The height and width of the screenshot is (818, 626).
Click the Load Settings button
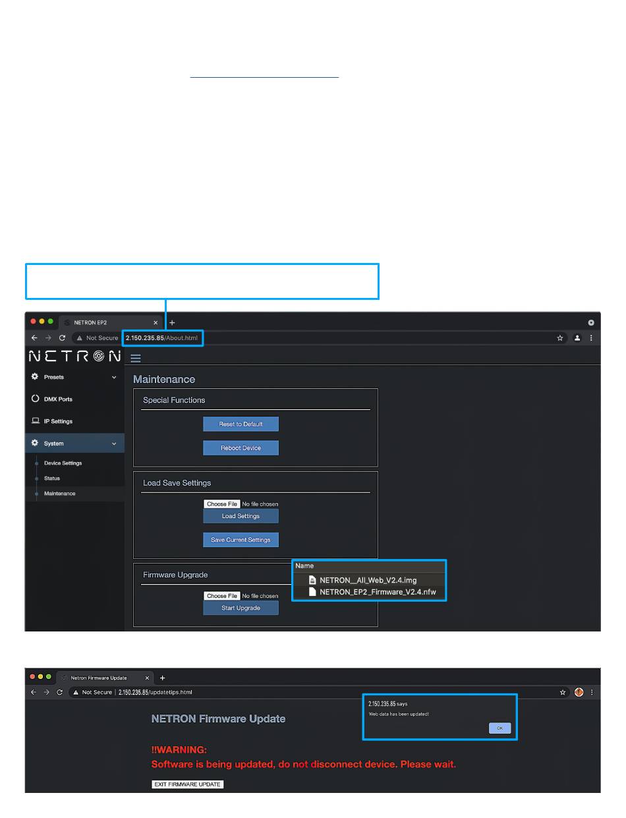coord(241,516)
